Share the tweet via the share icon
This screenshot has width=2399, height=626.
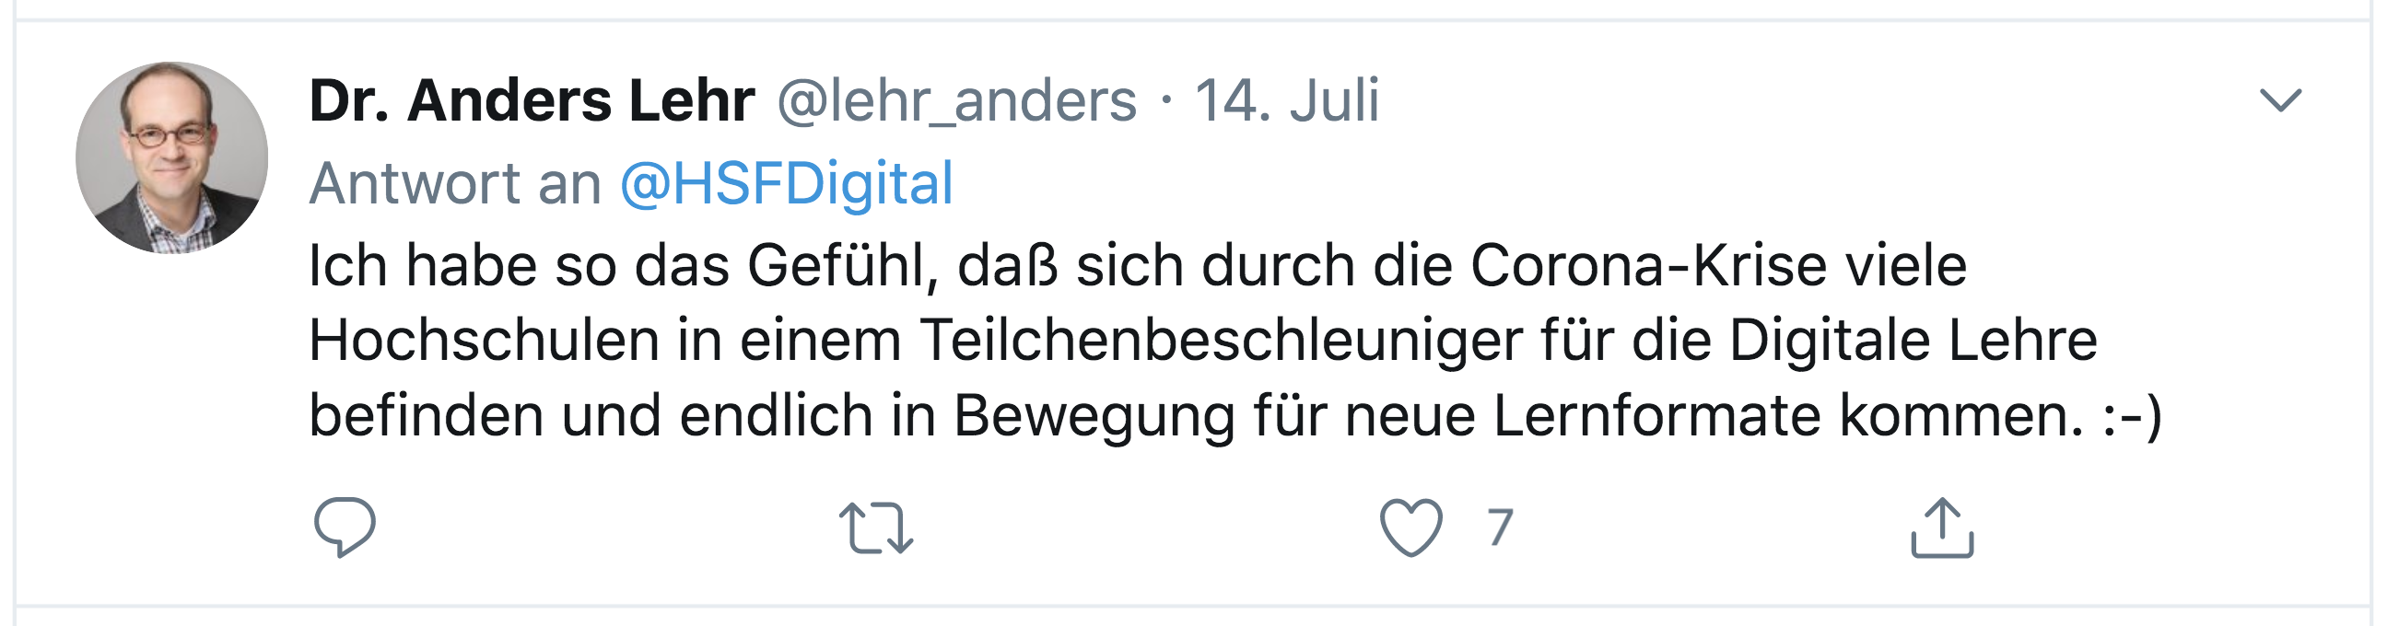tap(1942, 527)
